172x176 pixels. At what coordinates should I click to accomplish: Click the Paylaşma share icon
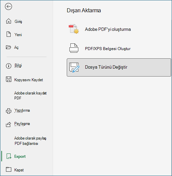[8, 125]
